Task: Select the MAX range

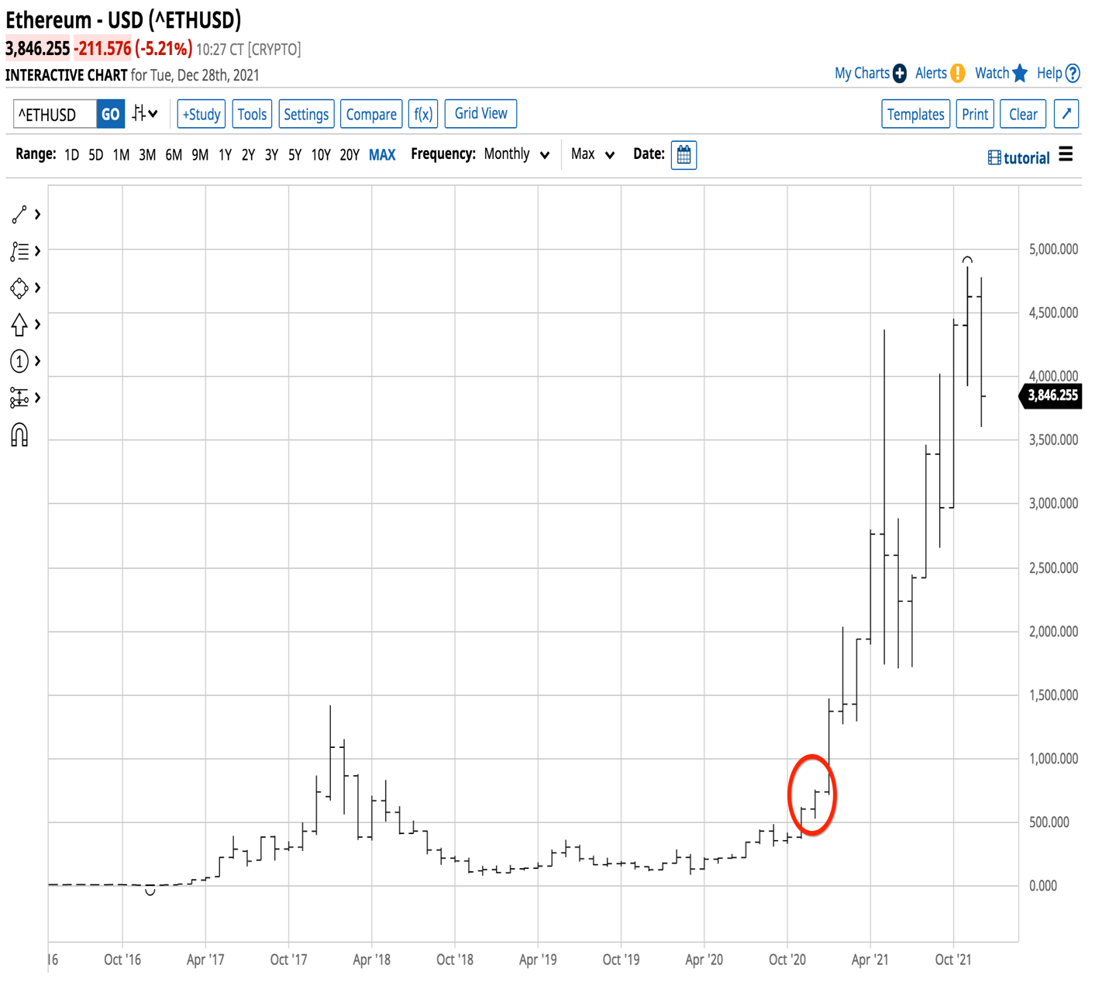Action: [x=382, y=155]
